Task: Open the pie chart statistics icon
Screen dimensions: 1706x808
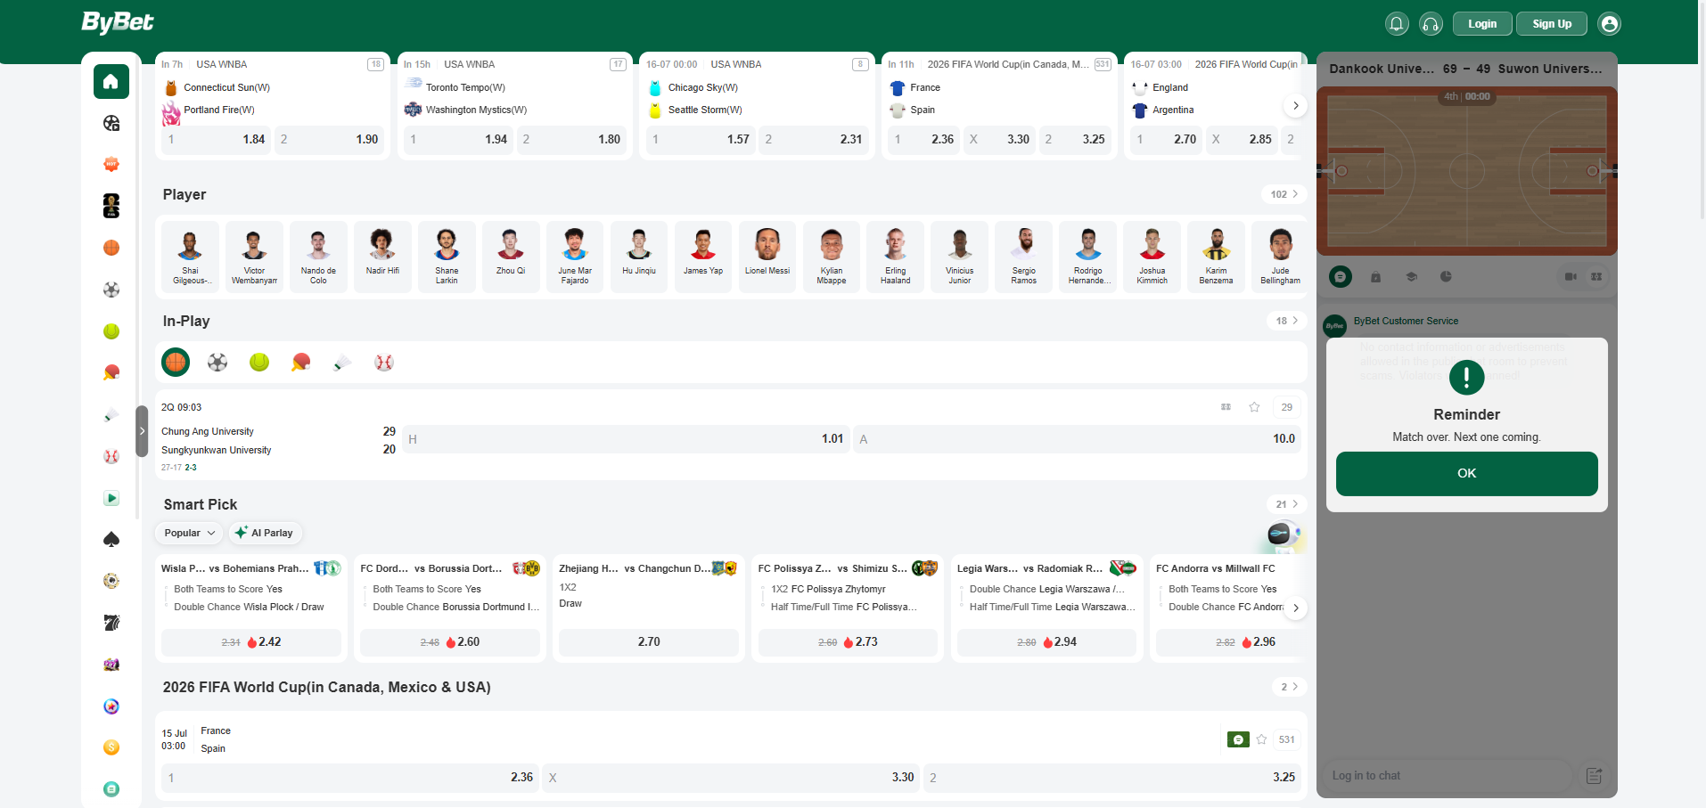Action: click(1446, 277)
